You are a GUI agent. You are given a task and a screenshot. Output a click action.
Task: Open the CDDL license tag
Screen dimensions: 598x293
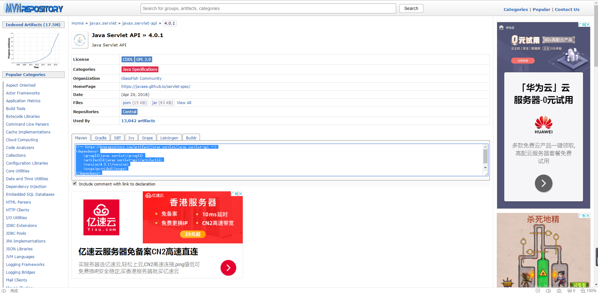pos(128,59)
